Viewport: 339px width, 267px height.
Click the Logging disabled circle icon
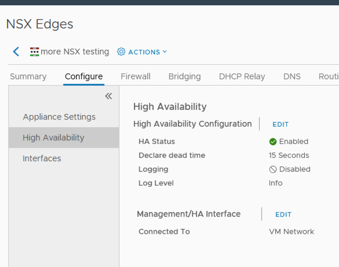[273, 169]
